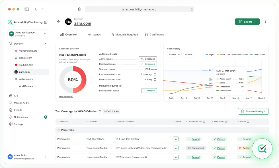Viewport: 279px width, 168px height.
Task: Click the info icon beside Test Coverage heading
Action: click(100, 112)
